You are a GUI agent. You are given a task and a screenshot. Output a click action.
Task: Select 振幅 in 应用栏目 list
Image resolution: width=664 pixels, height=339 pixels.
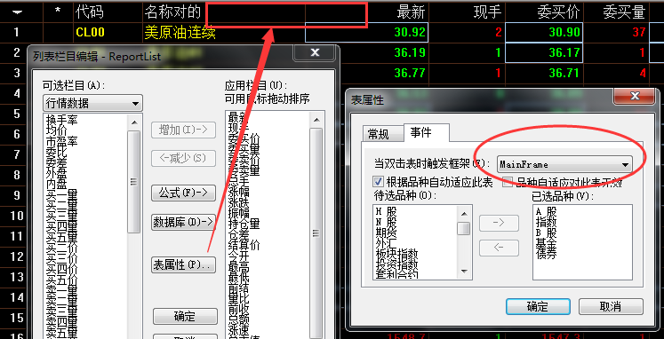(x=238, y=213)
